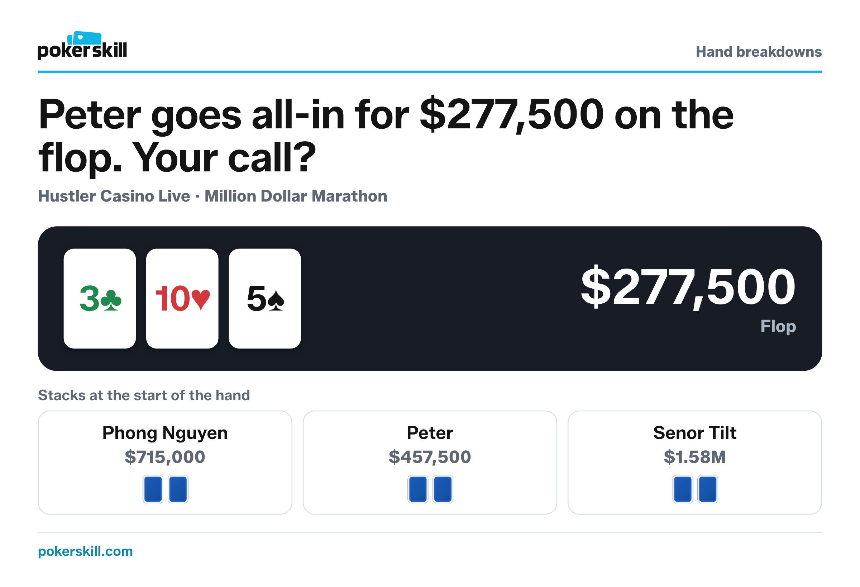The height and width of the screenshot is (587, 860).
Task: Click the Flop street label
Action: [778, 327]
